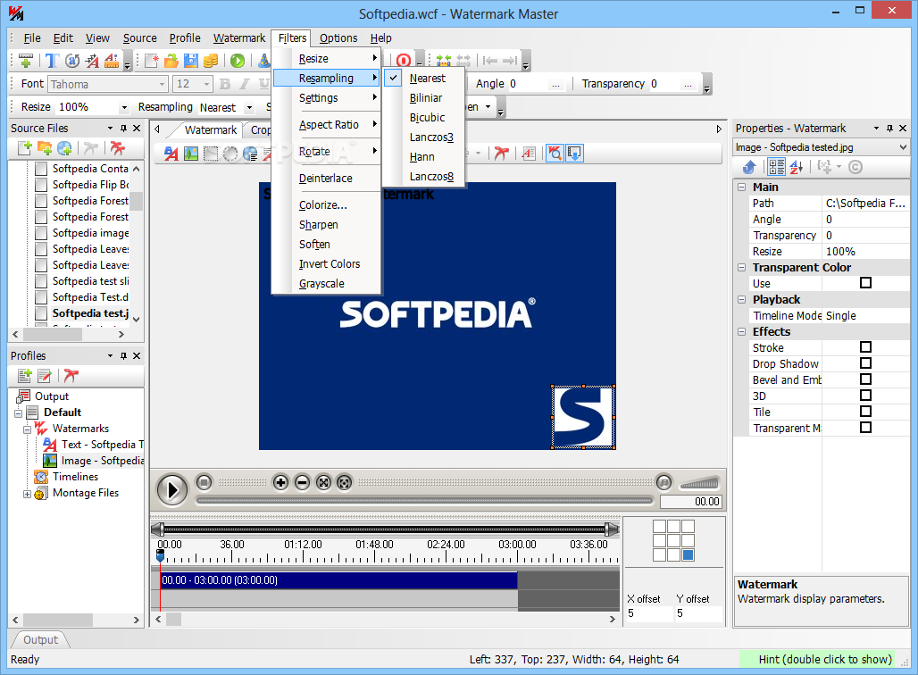918x675 pixels.
Task: Click the gold coins icon in toolbar
Action: tap(211, 61)
